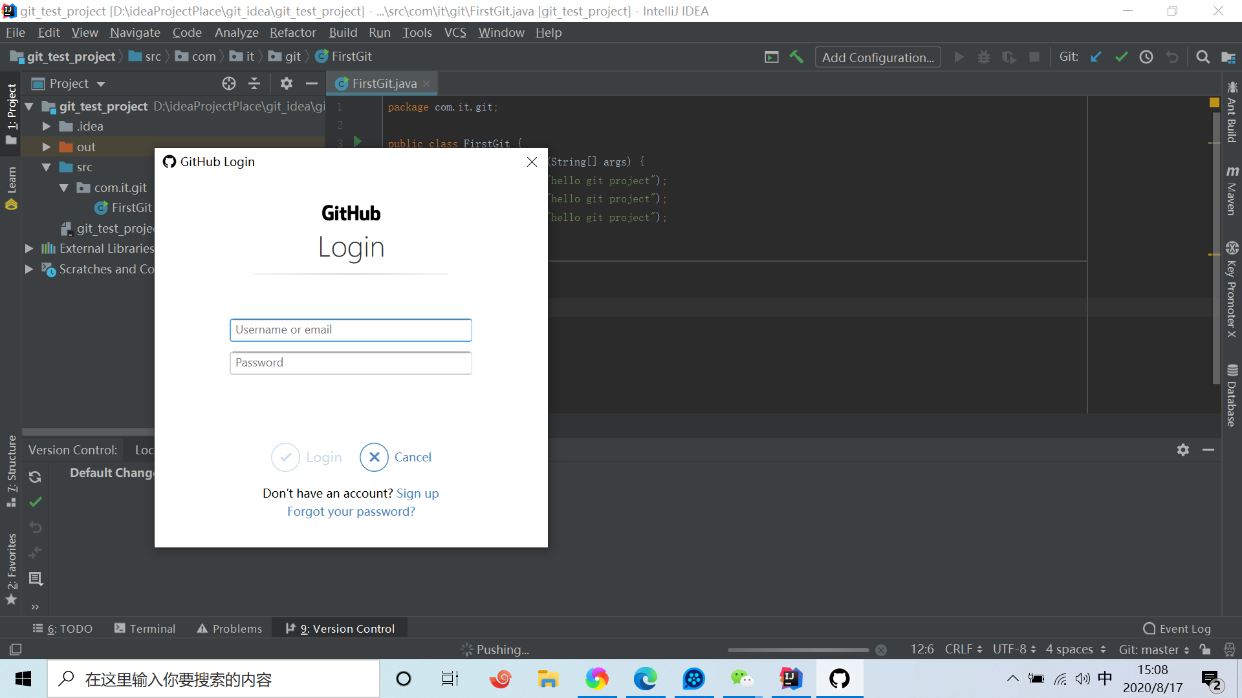Click the collapse all icon in Project panel
This screenshot has height=698, width=1242.
coord(254,83)
